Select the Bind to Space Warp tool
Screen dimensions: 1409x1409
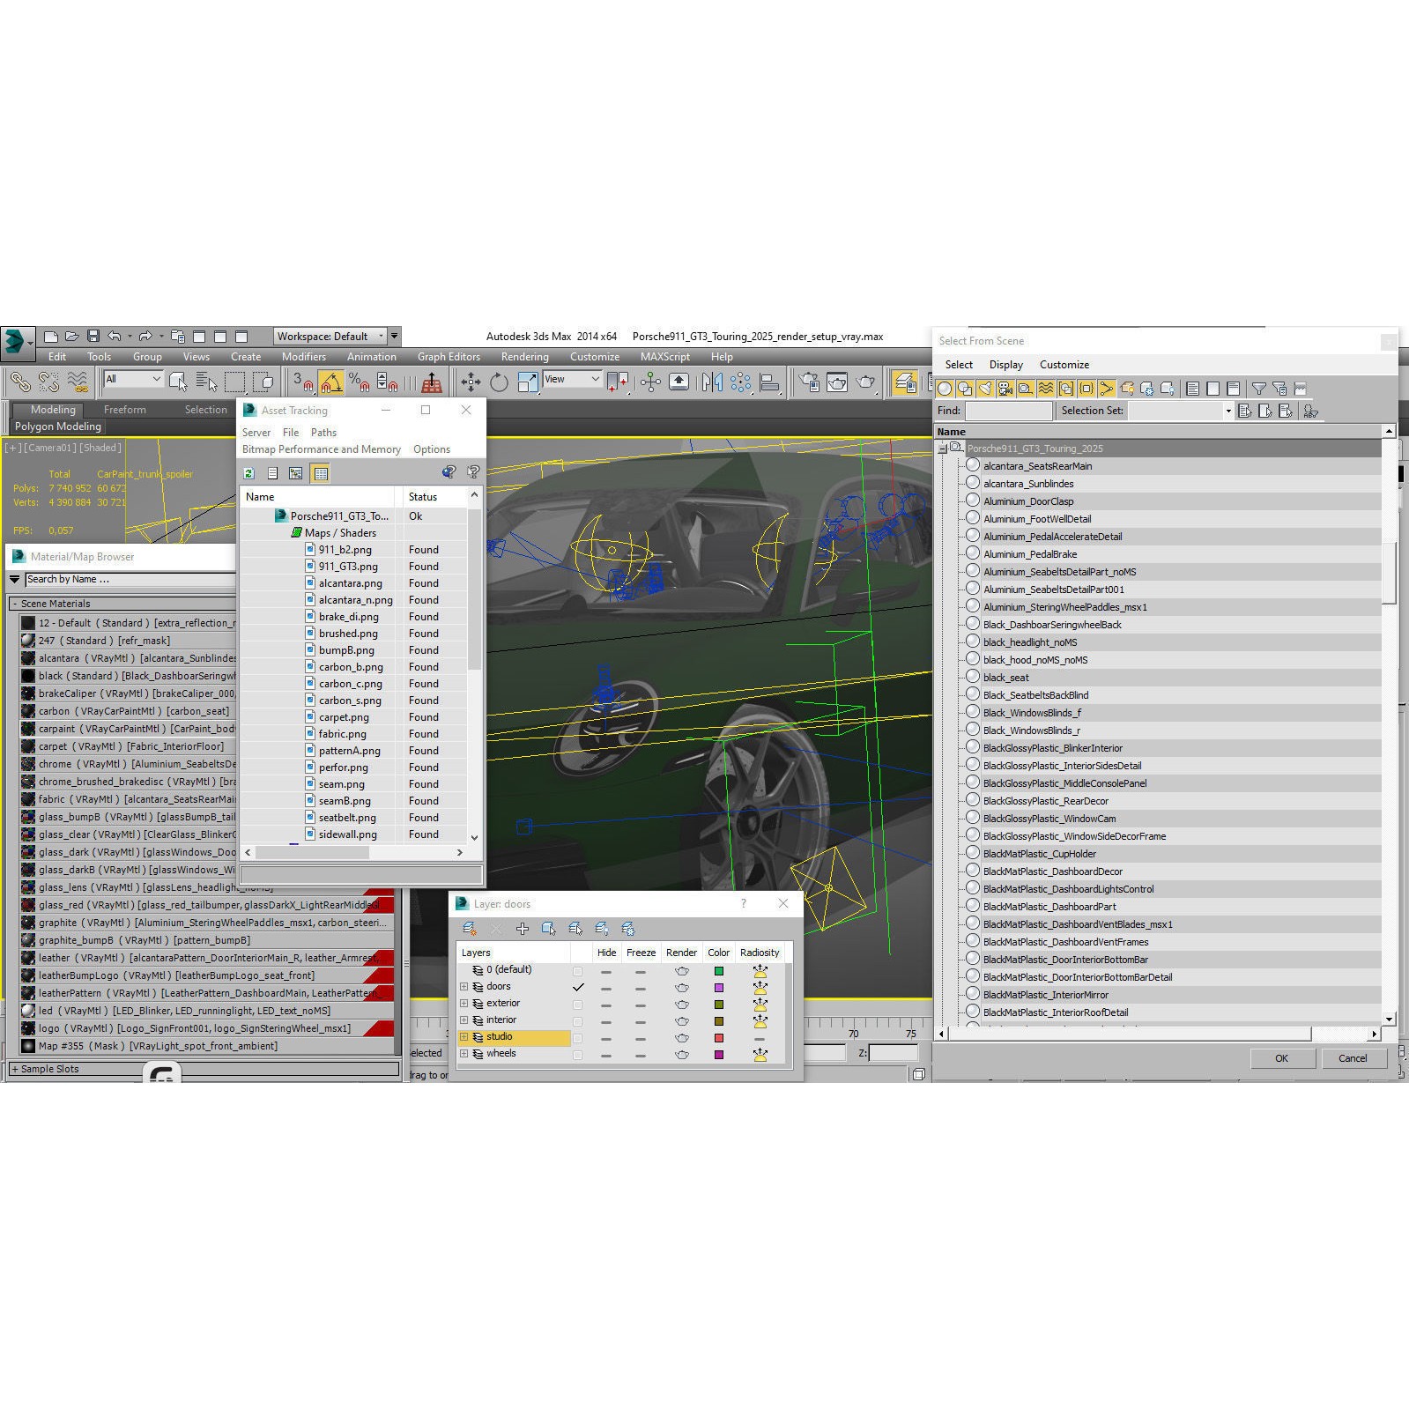[x=78, y=382]
